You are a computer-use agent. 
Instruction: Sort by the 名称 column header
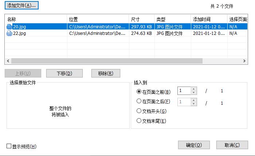coord(36,19)
